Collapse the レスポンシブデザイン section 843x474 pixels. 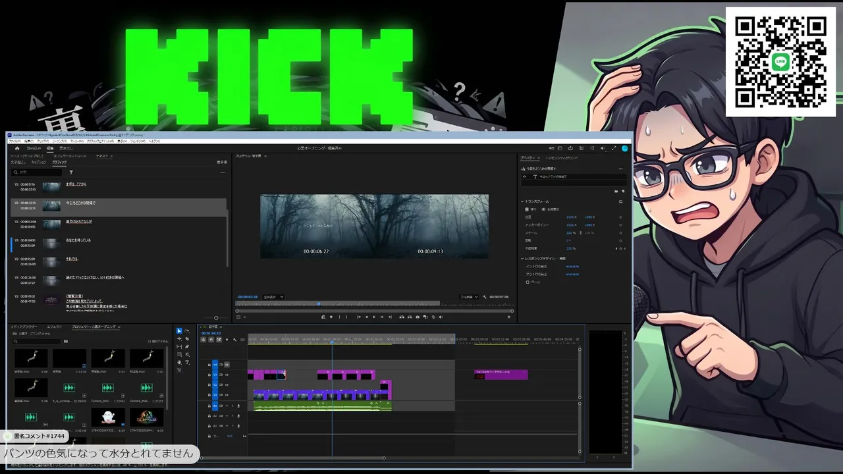tap(522, 258)
